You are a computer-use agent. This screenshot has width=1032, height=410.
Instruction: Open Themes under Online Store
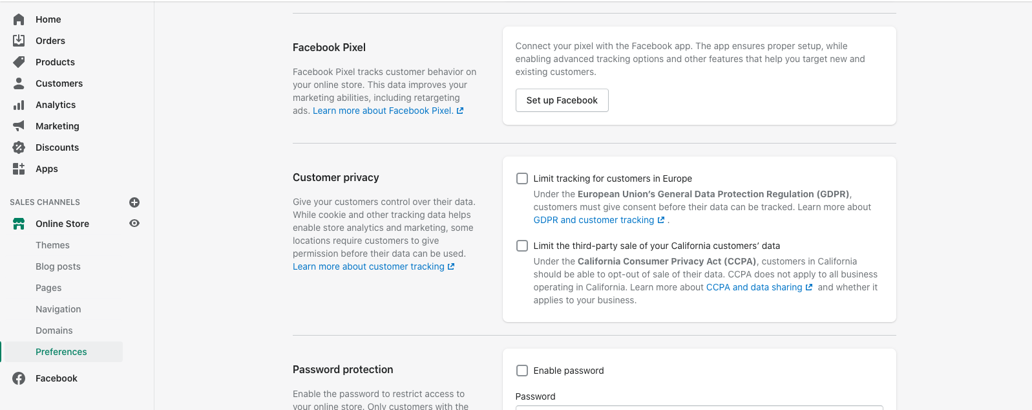point(52,245)
